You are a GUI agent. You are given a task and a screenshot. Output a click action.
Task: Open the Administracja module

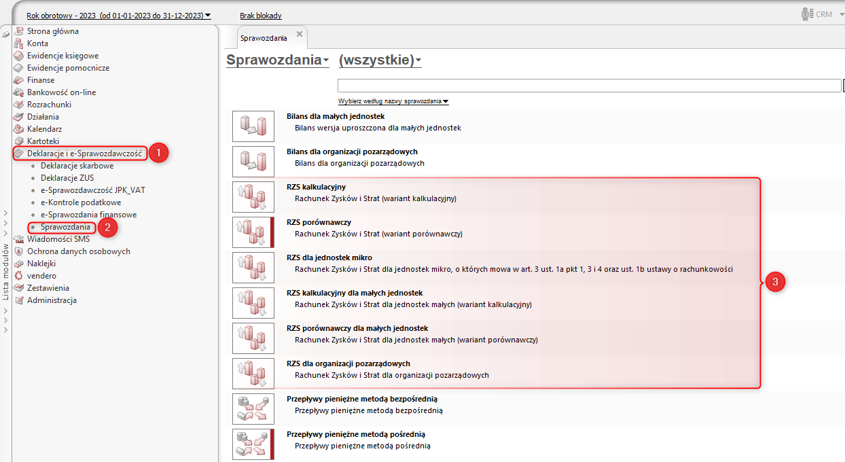[x=52, y=300]
